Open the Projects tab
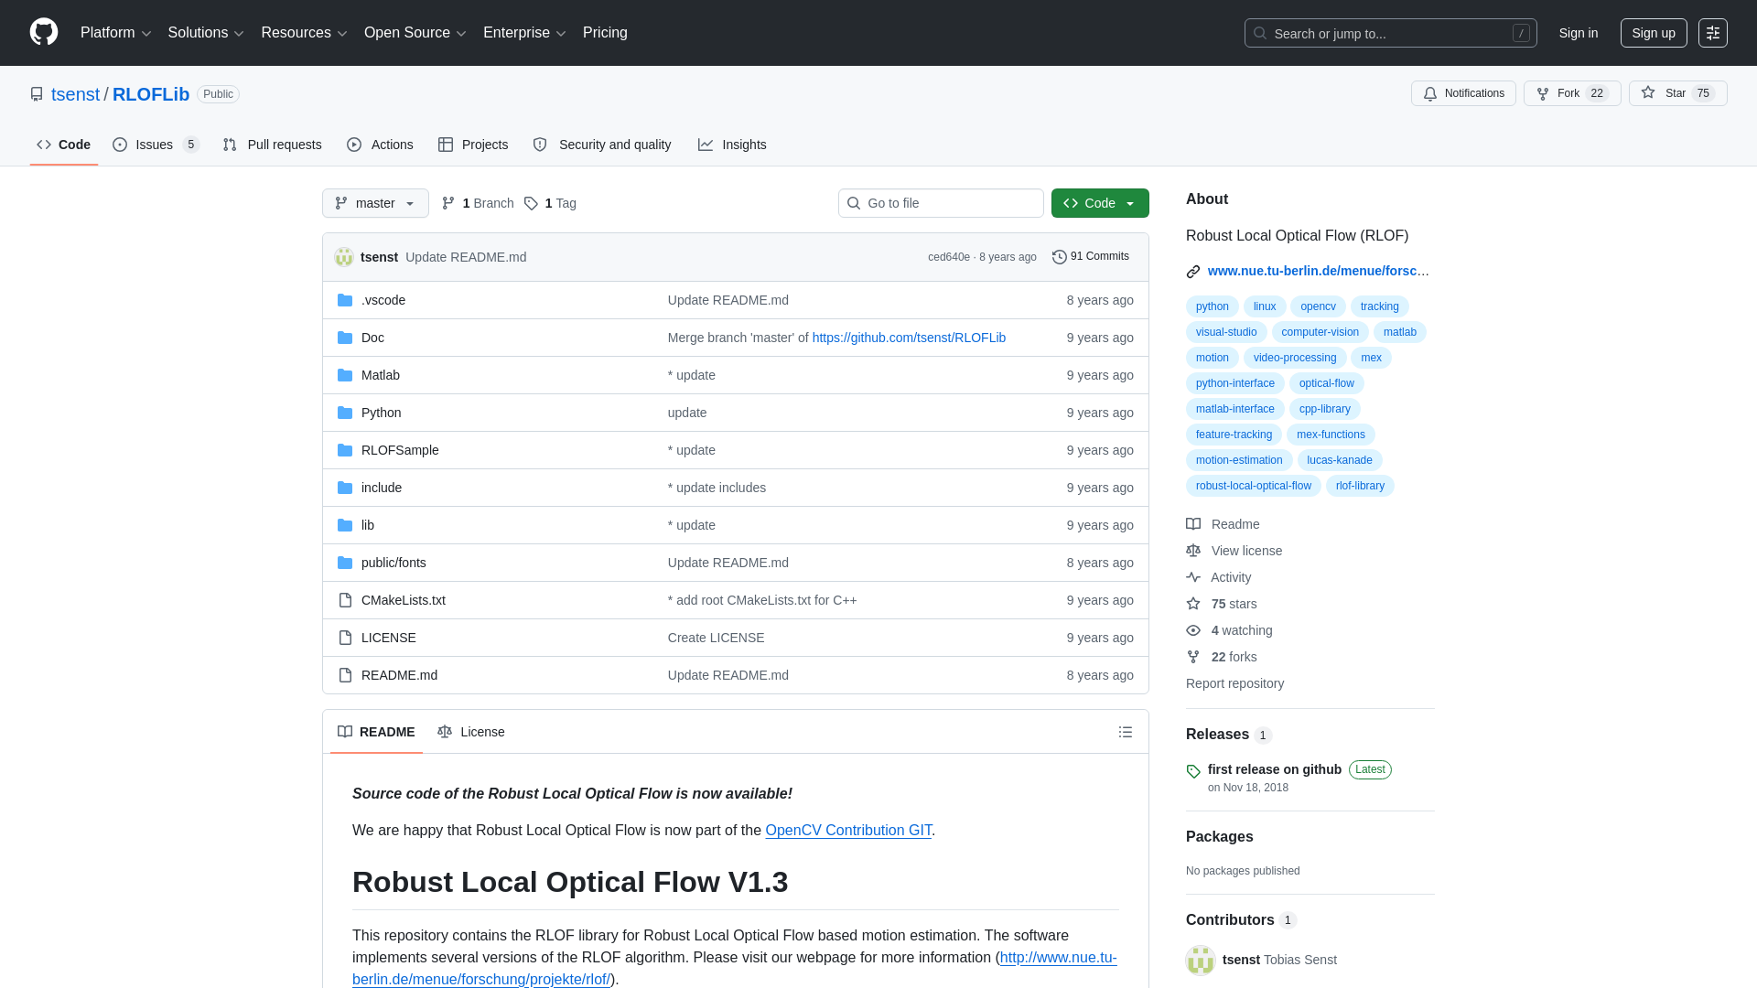 [473, 145]
